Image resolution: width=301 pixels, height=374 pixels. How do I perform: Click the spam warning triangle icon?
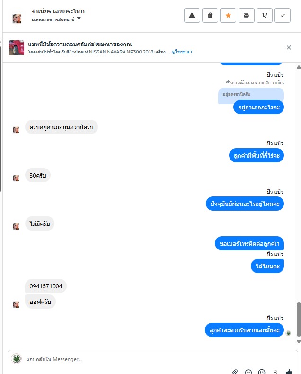click(x=192, y=16)
